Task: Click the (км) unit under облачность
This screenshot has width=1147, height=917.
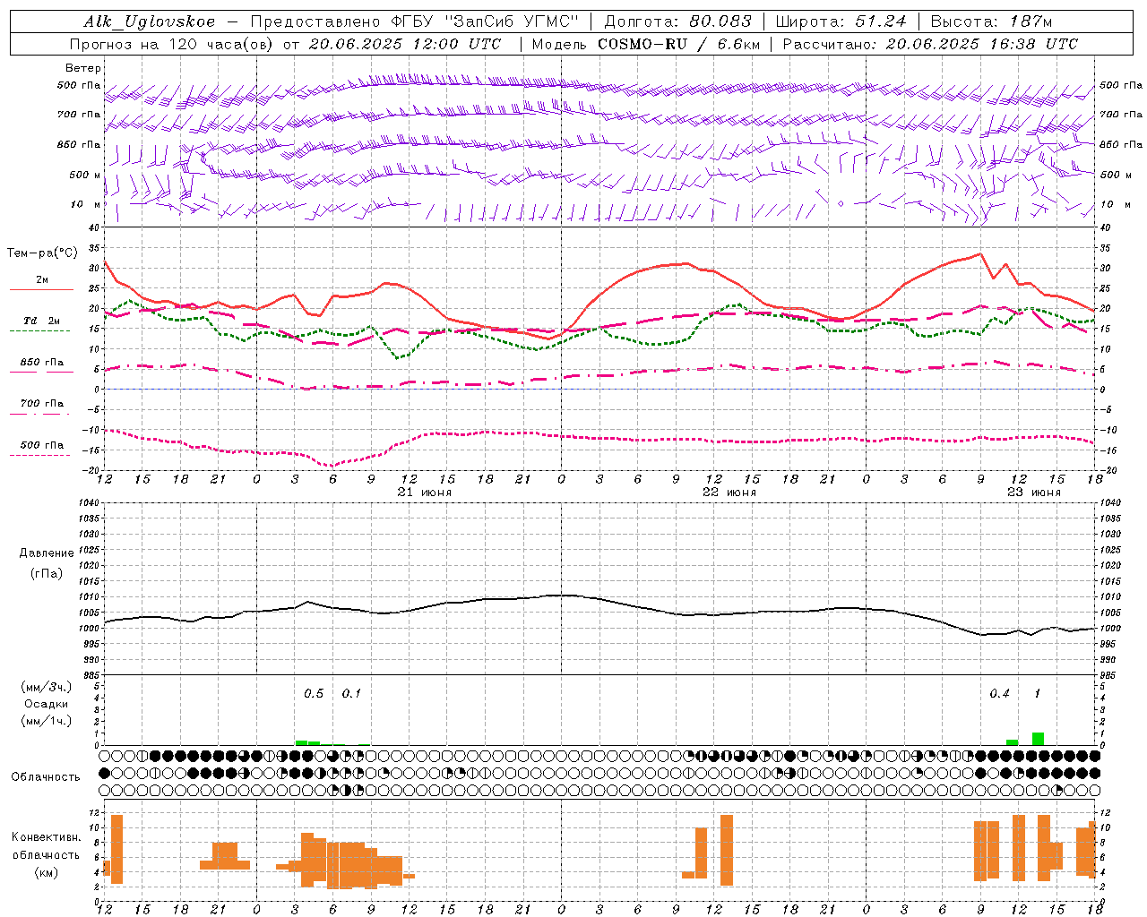Action: pyautogui.click(x=47, y=872)
